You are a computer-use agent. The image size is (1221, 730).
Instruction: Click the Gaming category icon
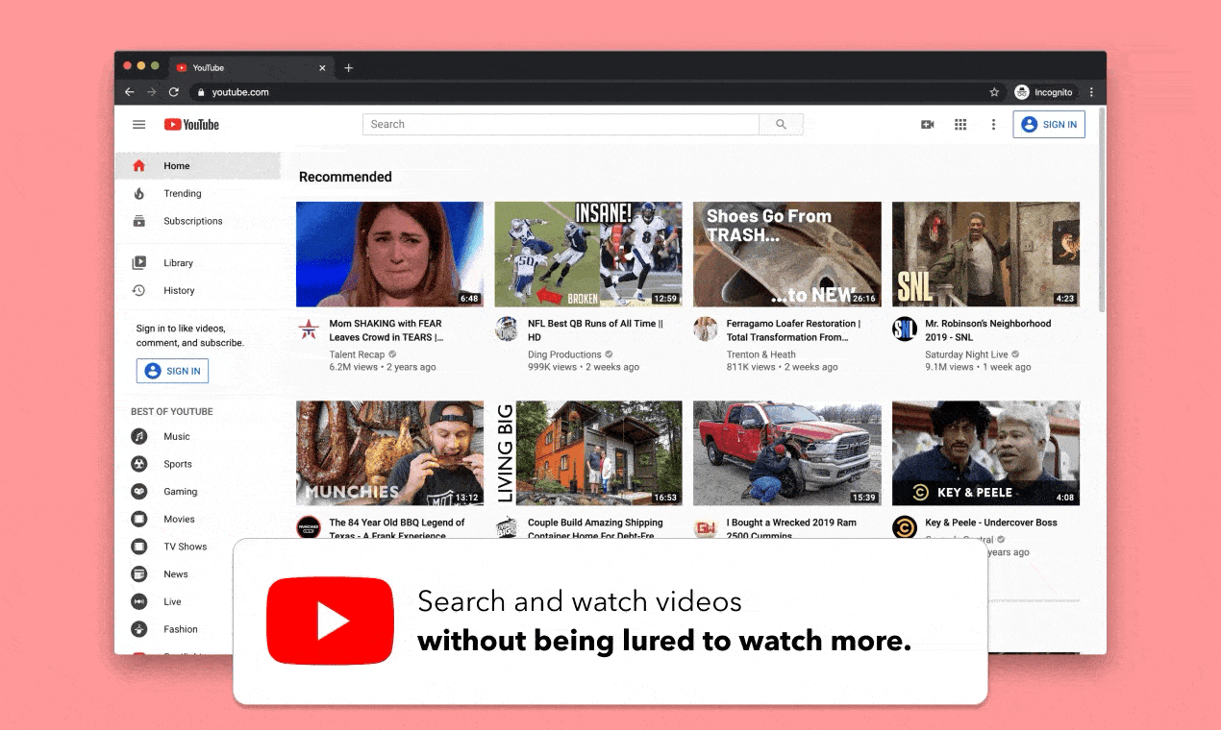click(139, 492)
